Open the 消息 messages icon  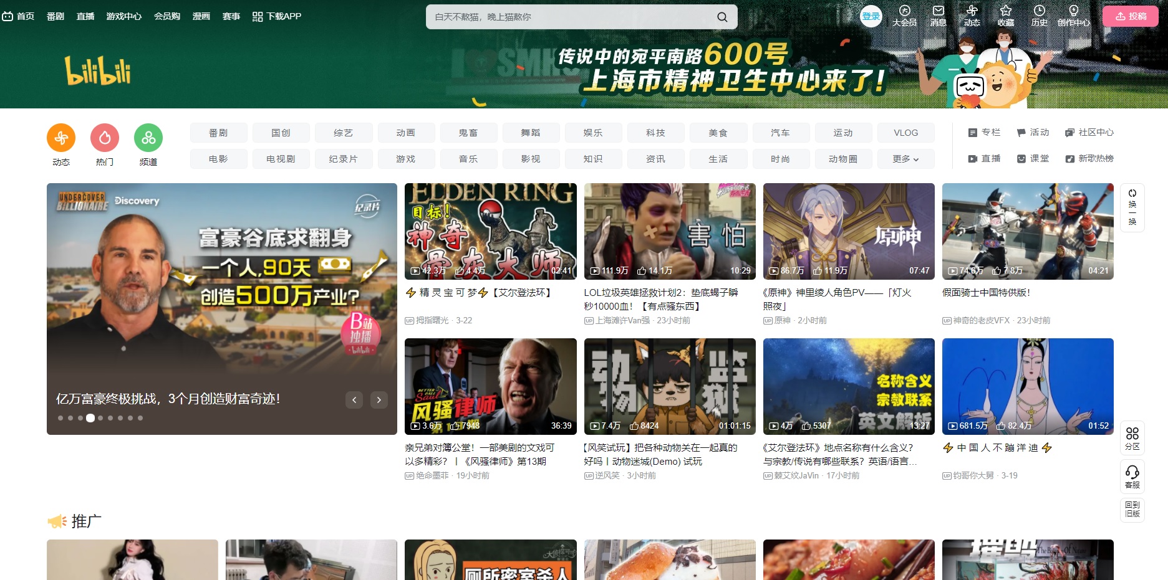point(938,16)
